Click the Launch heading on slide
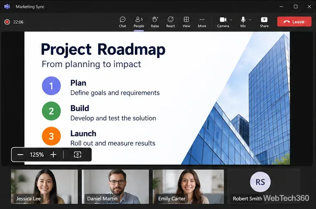 point(83,133)
